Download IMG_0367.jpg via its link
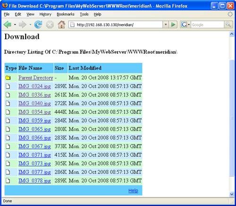 34,146
